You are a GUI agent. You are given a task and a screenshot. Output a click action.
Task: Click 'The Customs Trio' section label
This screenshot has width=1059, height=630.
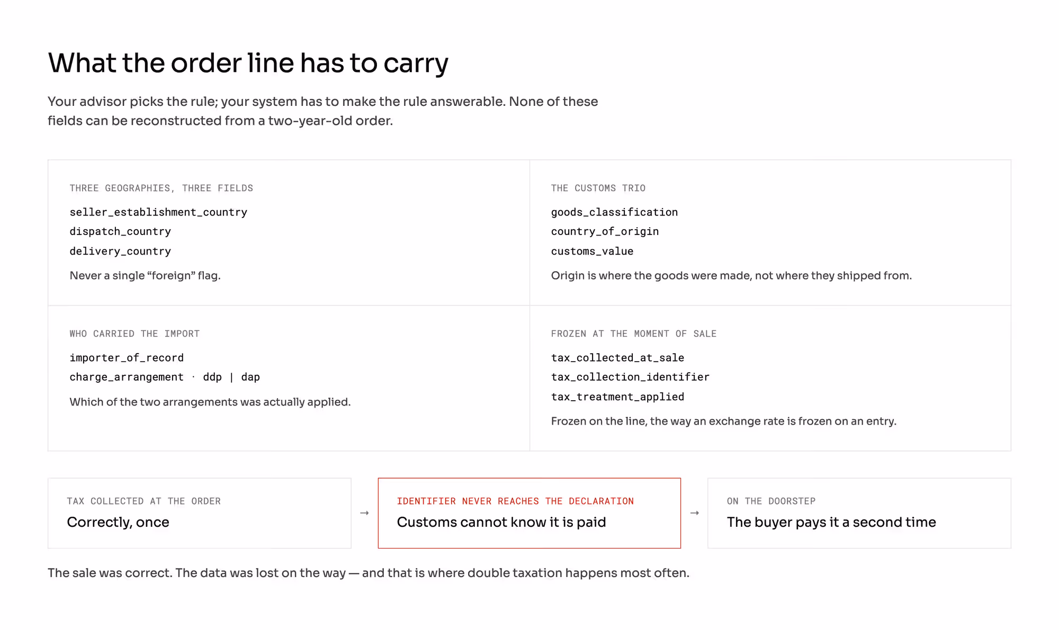[598, 188]
